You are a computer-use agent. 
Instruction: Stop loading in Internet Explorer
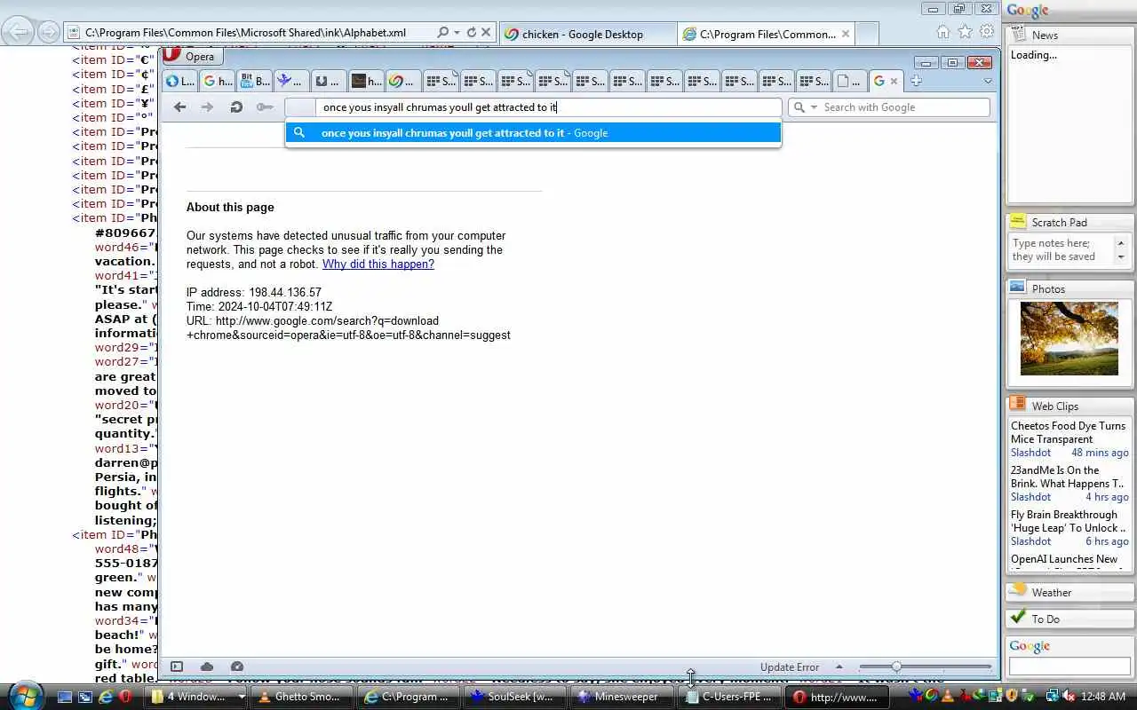click(x=486, y=33)
